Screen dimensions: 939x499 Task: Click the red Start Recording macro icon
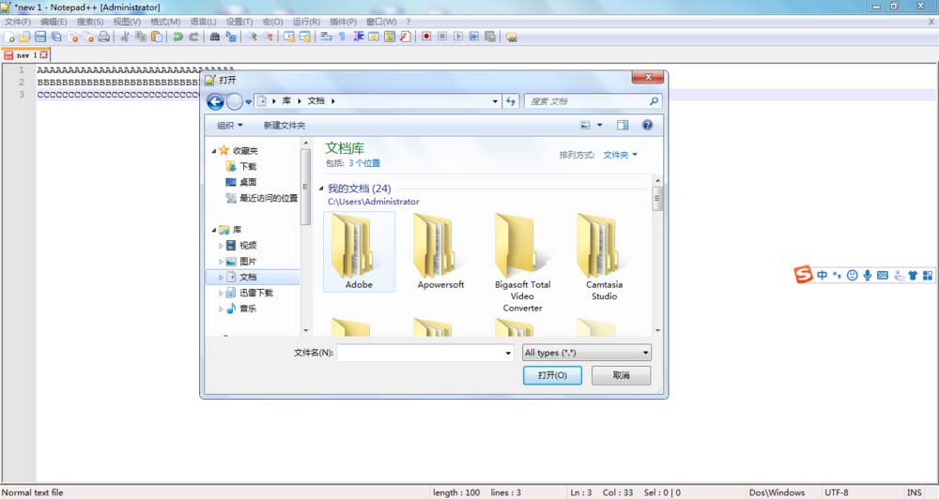click(425, 38)
